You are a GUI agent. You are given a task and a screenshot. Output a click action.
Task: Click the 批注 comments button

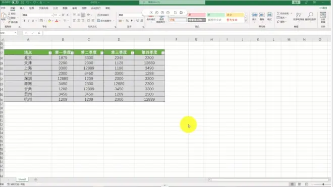[323, 8]
